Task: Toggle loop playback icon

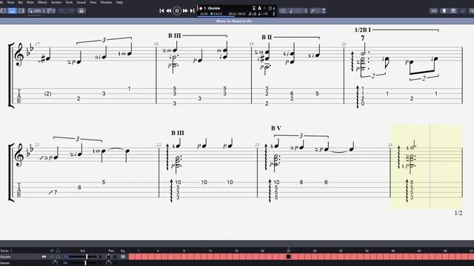Action: point(283,10)
